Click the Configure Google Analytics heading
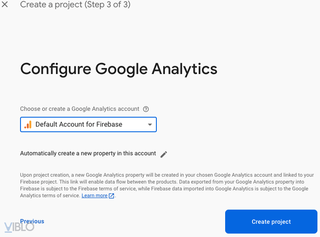320x237 pixels. 119,69
